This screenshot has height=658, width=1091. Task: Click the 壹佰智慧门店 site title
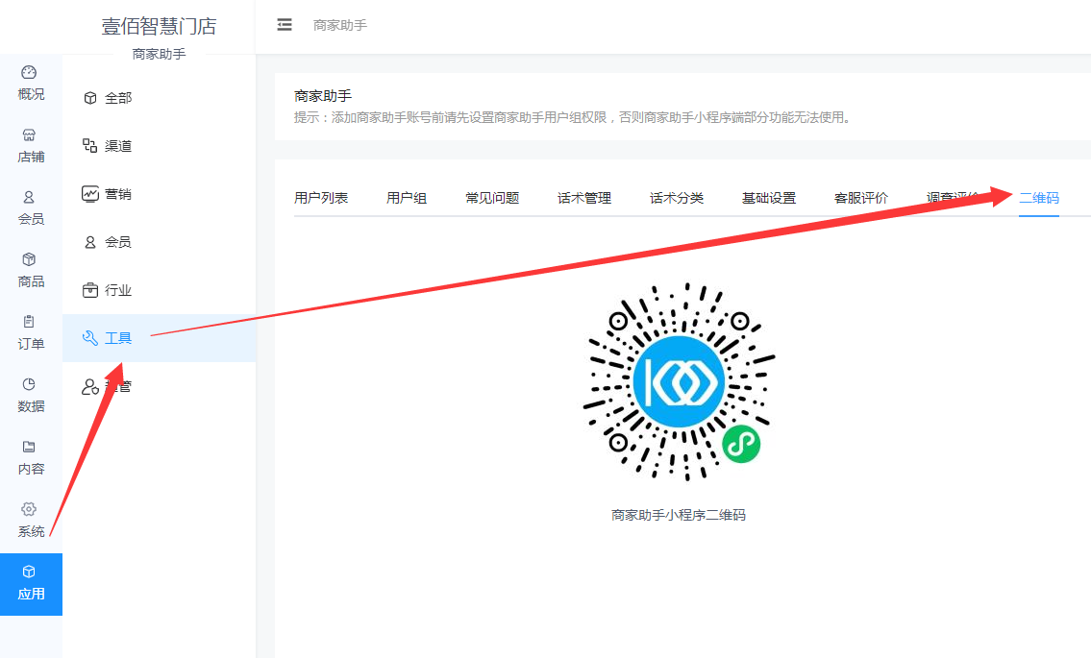[x=160, y=27]
